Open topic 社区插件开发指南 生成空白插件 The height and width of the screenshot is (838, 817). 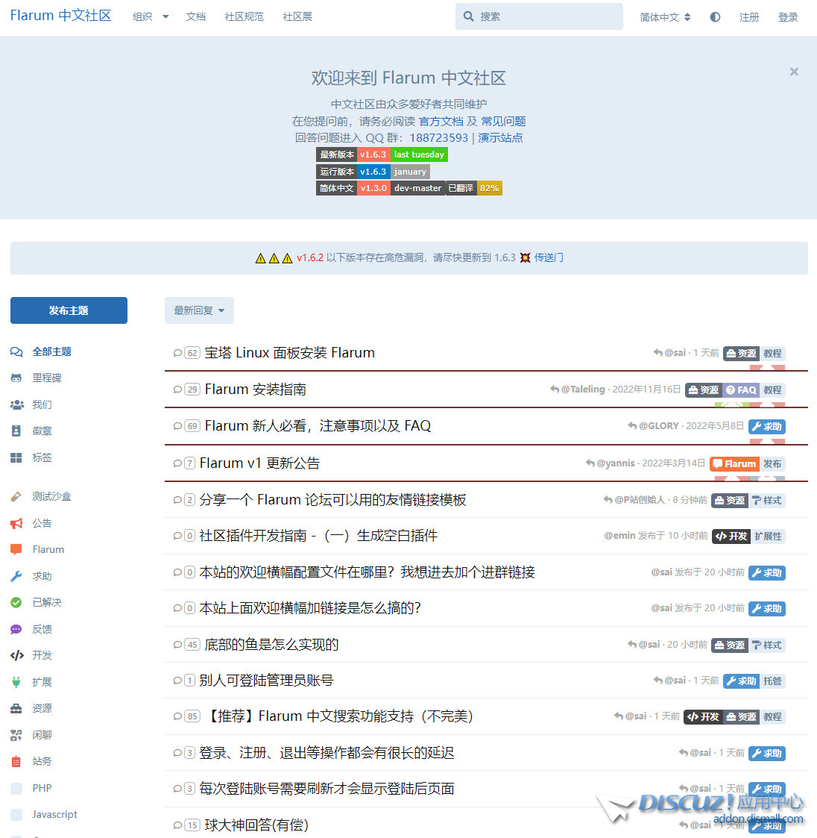click(x=318, y=536)
